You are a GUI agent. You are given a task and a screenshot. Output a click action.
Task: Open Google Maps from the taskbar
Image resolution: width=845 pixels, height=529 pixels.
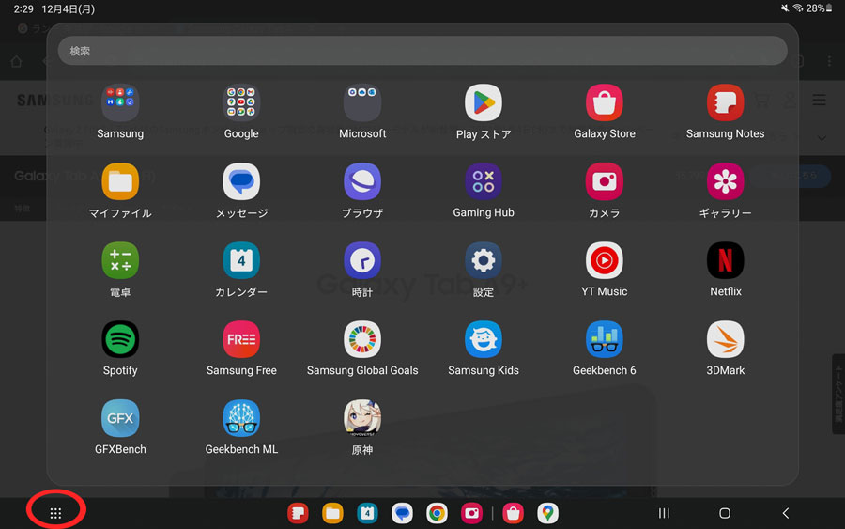pos(548,513)
